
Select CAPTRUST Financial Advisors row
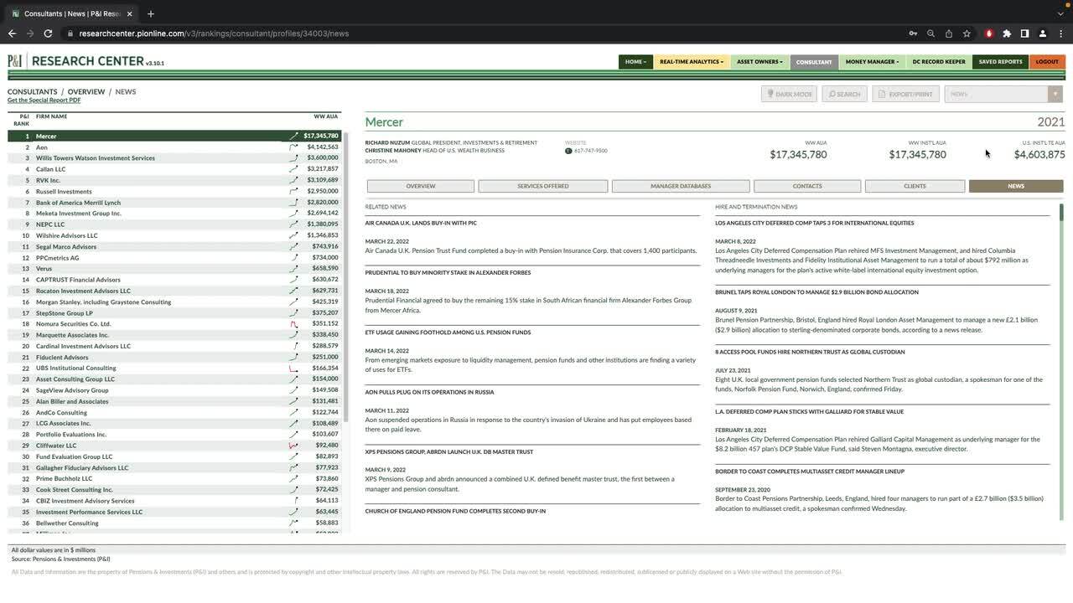point(174,280)
